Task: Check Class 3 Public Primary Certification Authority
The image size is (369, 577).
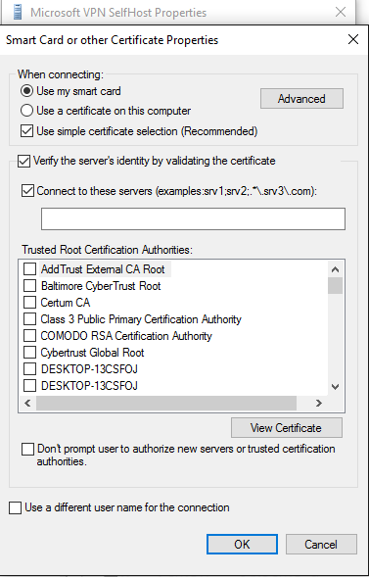Action: pyautogui.click(x=29, y=319)
